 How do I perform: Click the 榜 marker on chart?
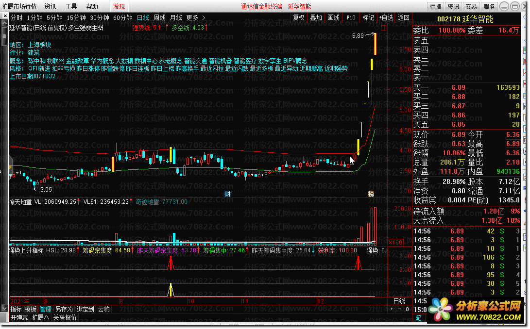tap(371, 194)
